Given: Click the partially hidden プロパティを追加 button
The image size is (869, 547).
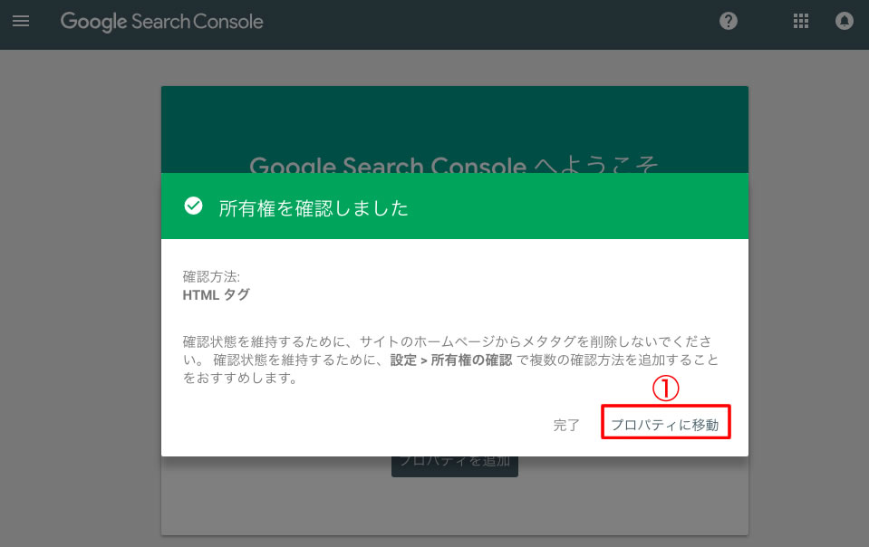Looking at the screenshot, I should 455,462.
